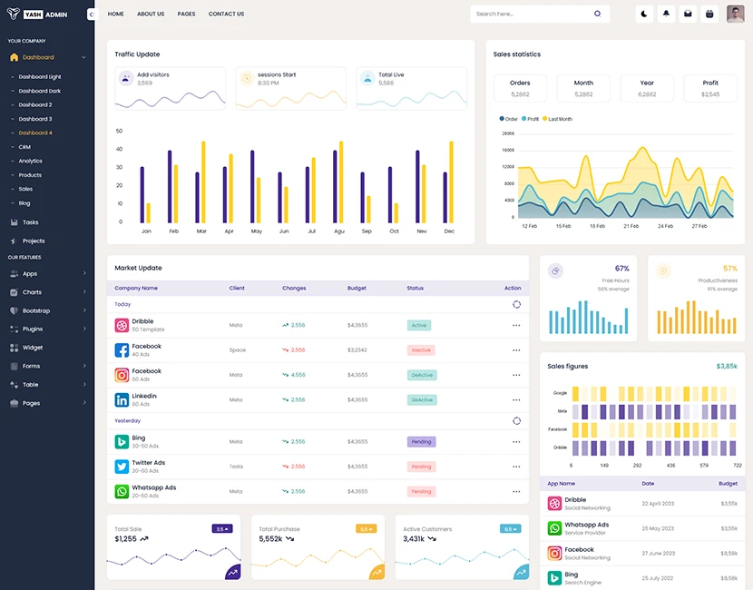753x590 pixels.
Task: Open the three-dot menu for Dribble row
Action: pyautogui.click(x=516, y=325)
